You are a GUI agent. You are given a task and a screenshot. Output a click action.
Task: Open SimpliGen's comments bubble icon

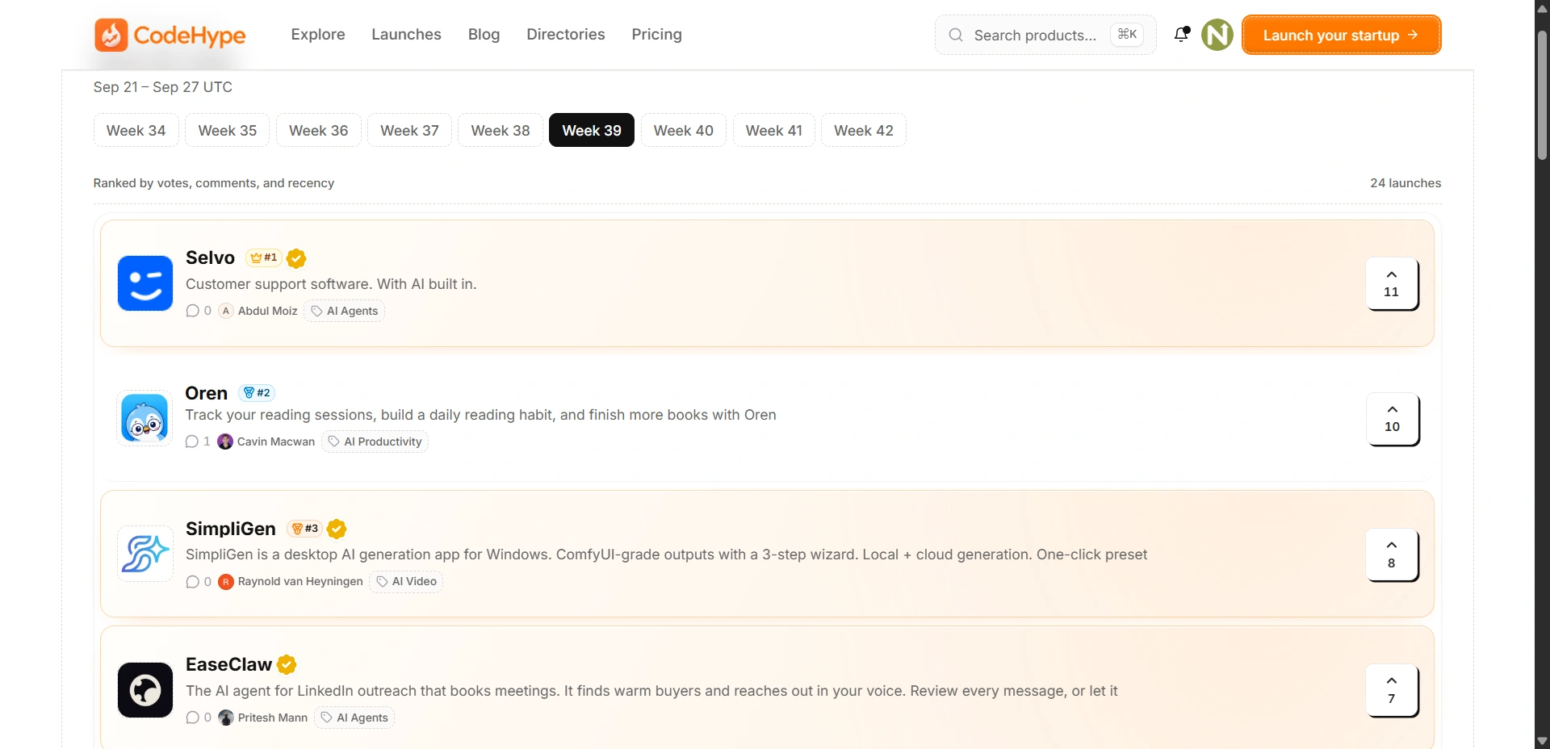click(x=192, y=582)
